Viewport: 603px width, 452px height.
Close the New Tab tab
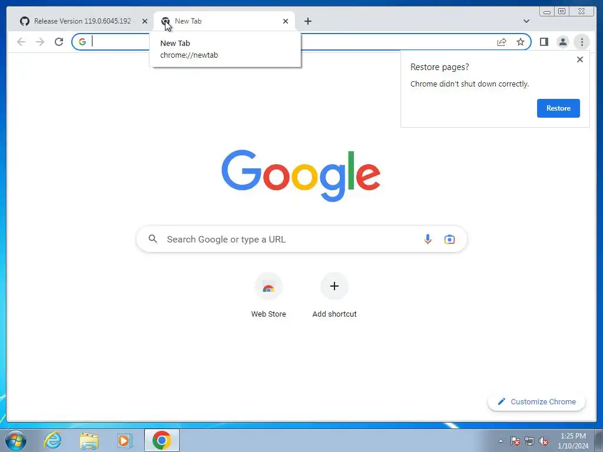pos(286,21)
